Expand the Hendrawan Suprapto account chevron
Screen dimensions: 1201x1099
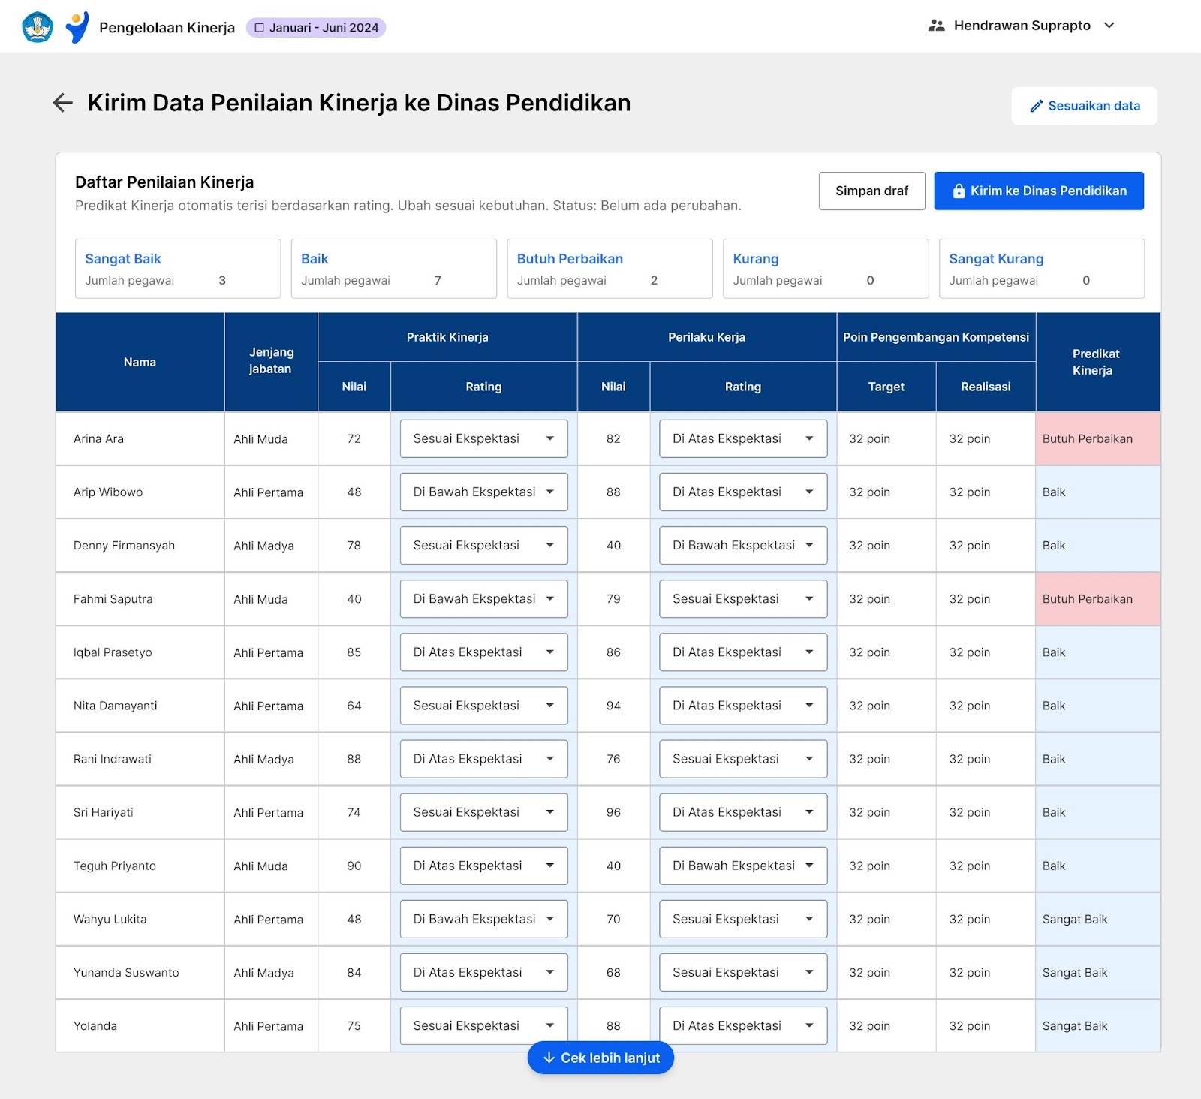1109,26
